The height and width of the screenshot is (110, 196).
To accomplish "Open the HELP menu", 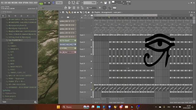I will point(36,3).
